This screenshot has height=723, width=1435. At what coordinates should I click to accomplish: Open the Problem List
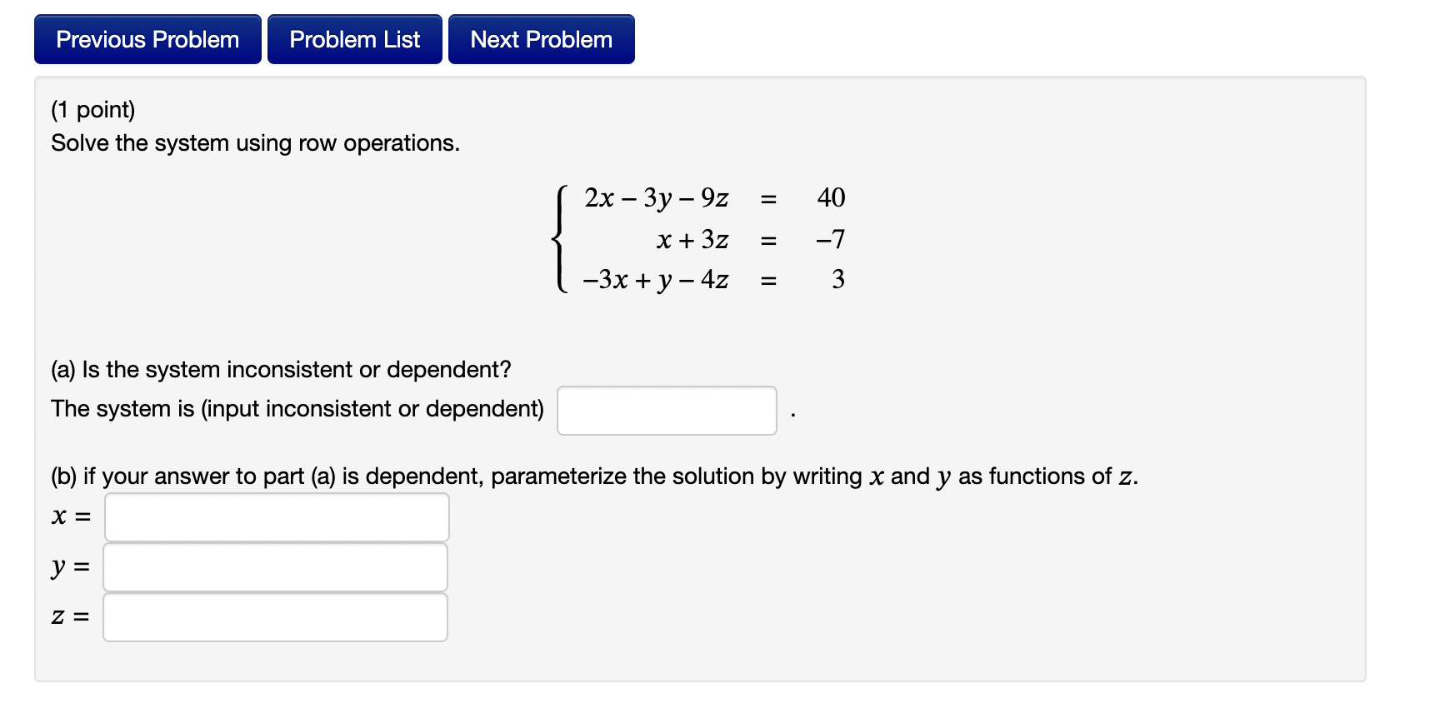[x=355, y=39]
